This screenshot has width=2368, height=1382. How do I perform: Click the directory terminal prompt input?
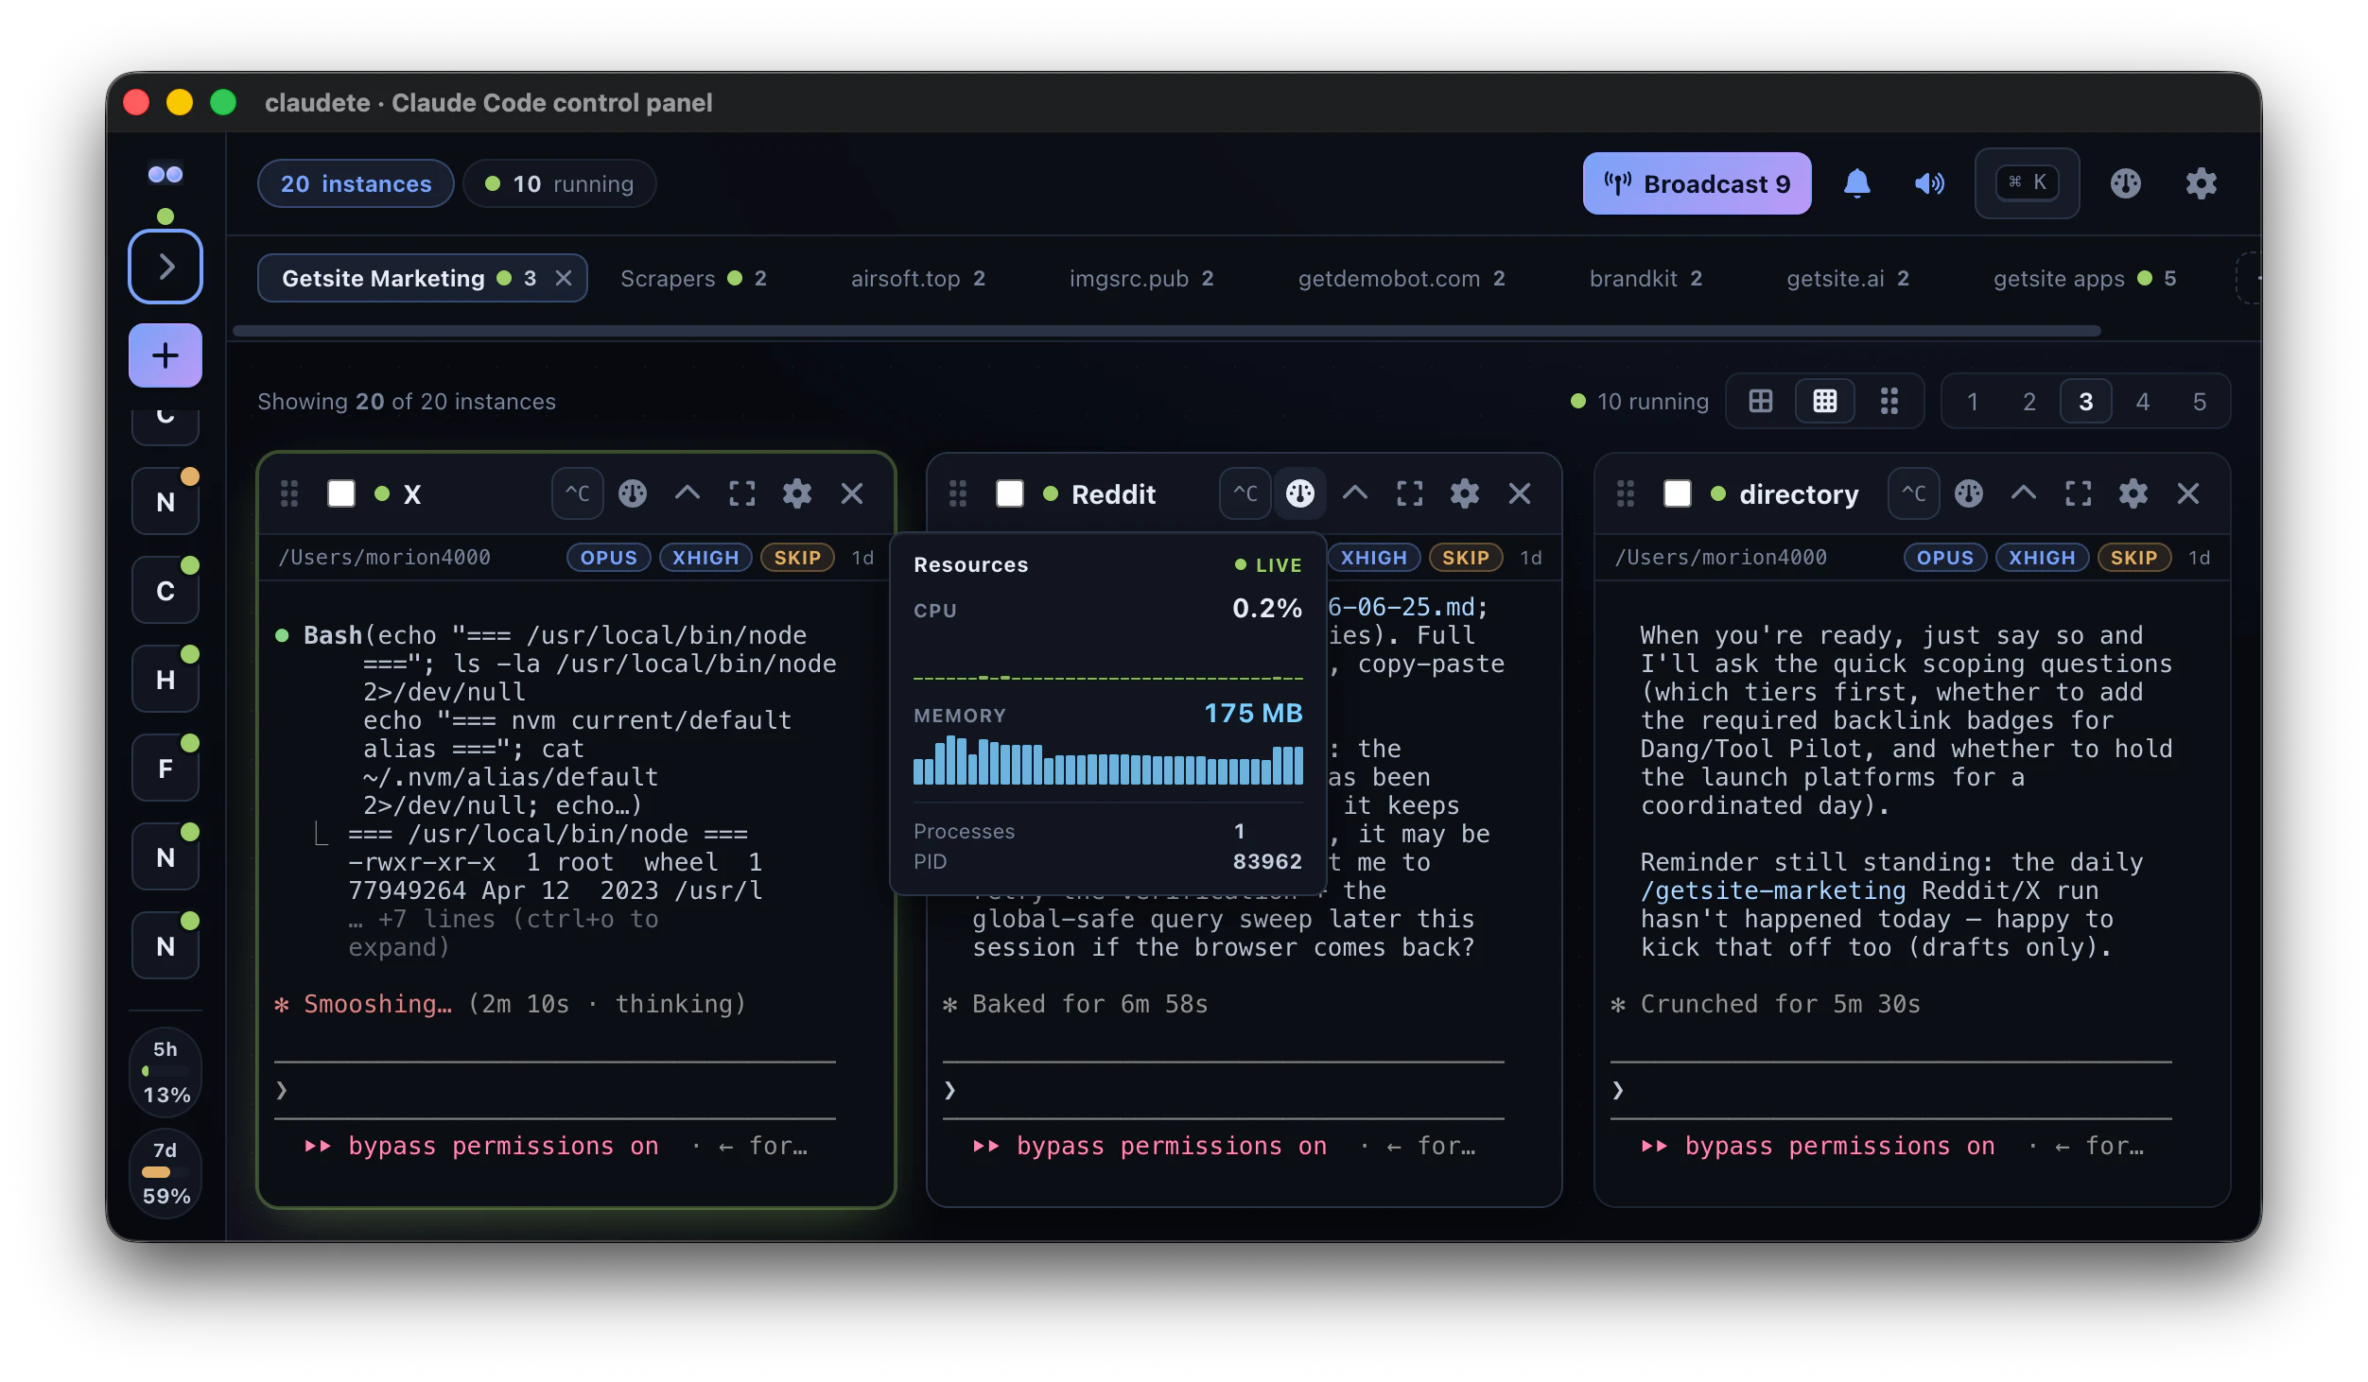click(x=1891, y=1091)
